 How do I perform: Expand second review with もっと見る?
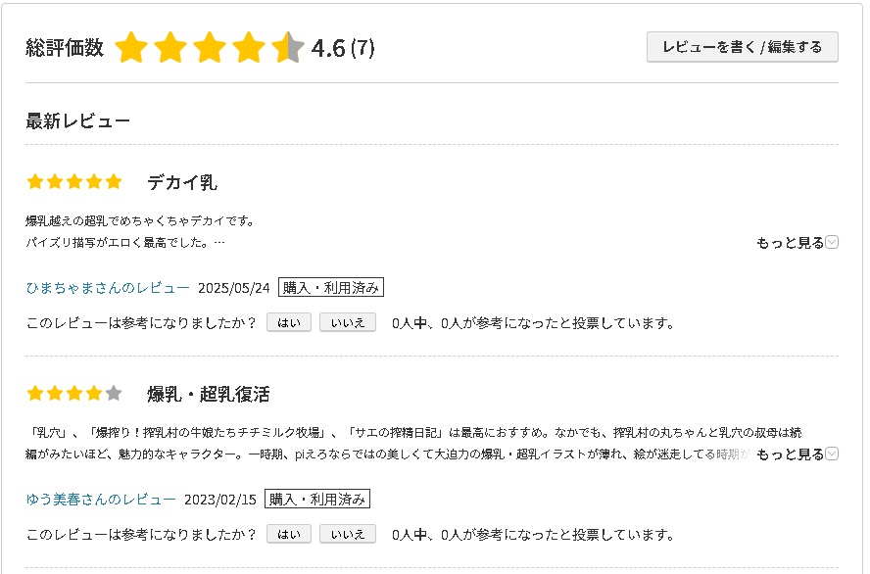(790, 454)
